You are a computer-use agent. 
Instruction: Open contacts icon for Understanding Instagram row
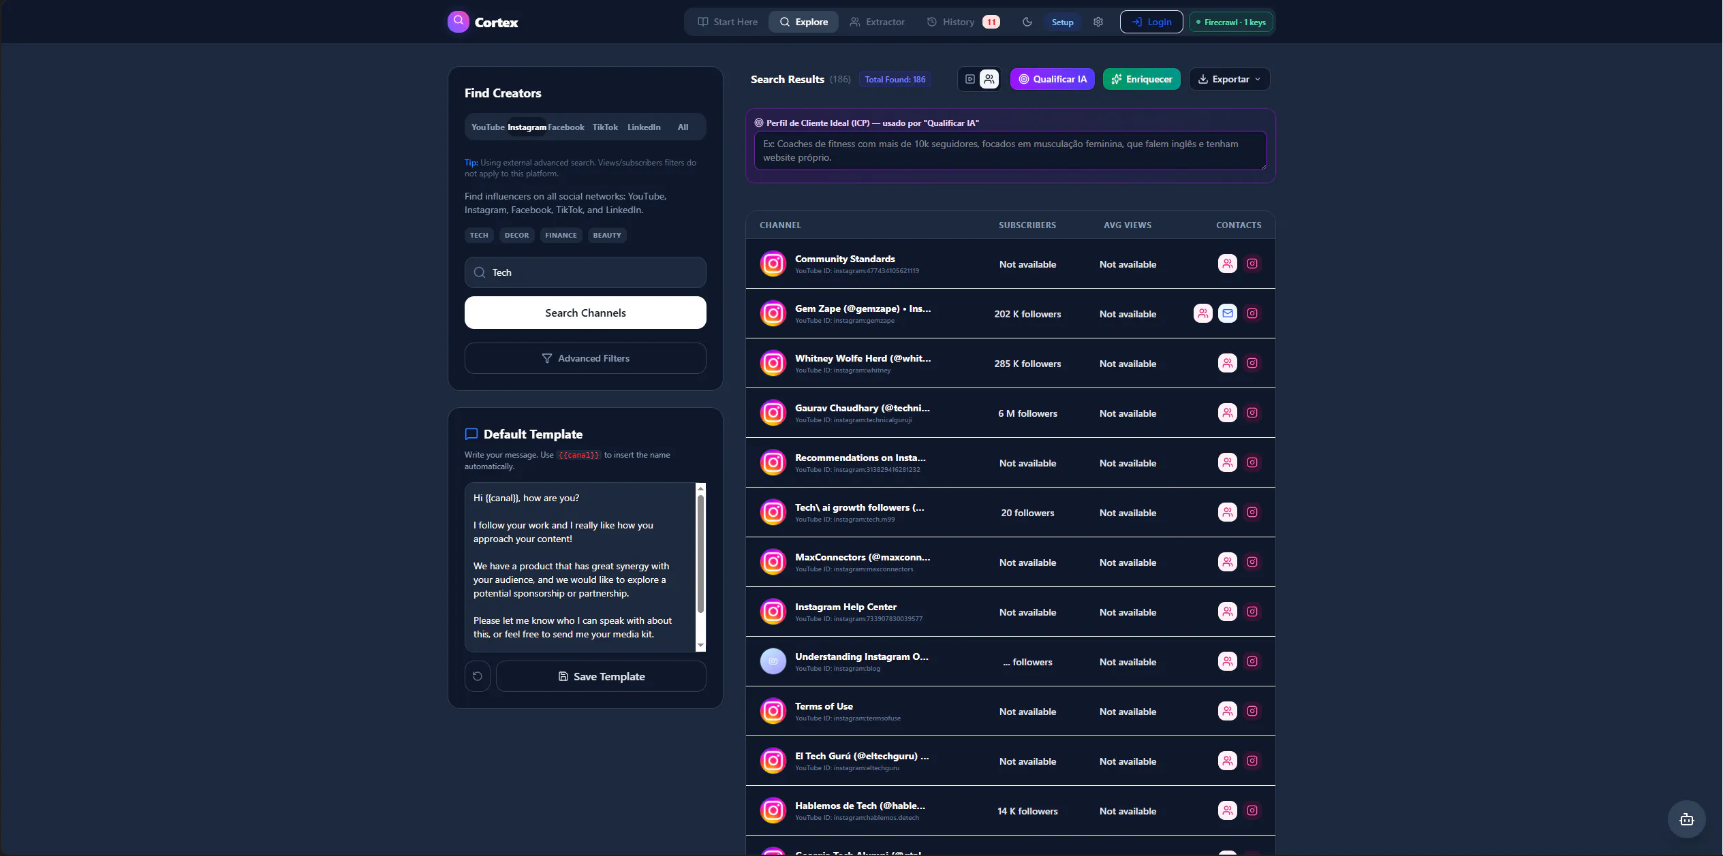tap(1228, 661)
